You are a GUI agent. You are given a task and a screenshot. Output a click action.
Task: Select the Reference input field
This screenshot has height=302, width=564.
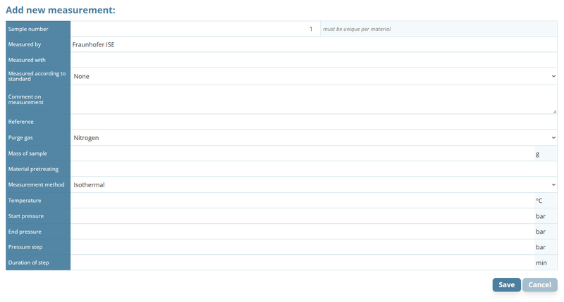(x=313, y=122)
